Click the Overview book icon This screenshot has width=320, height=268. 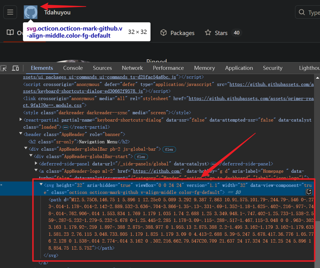pyautogui.click(x=10, y=33)
